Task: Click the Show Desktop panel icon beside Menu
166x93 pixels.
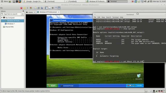Action: click(x=10, y=2)
